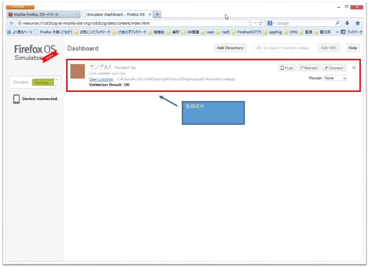Show more bookmarks with the chevron overflow
The width and height of the screenshot is (369, 268).
click(337, 32)
